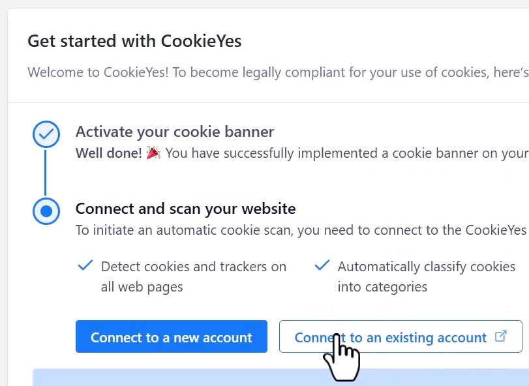Click checkmark beside Detect cookies and trackers
529x386 pixels.
click(85, 266)
